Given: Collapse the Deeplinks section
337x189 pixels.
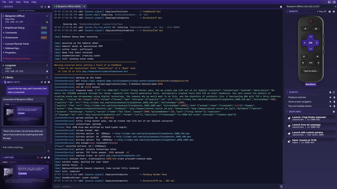Looking at the screenshot, I should [x=287, y=111].
